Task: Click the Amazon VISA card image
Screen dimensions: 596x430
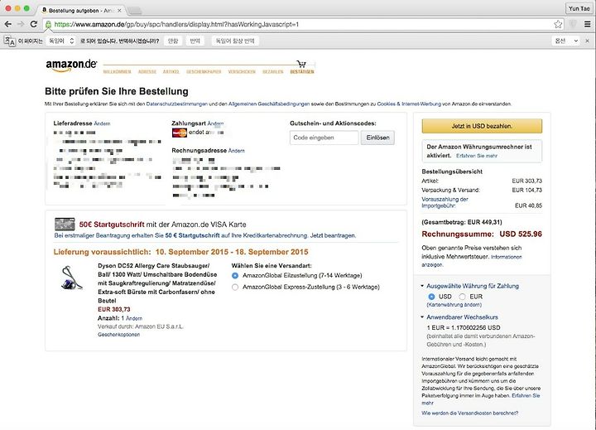Action: pos(65,225)
